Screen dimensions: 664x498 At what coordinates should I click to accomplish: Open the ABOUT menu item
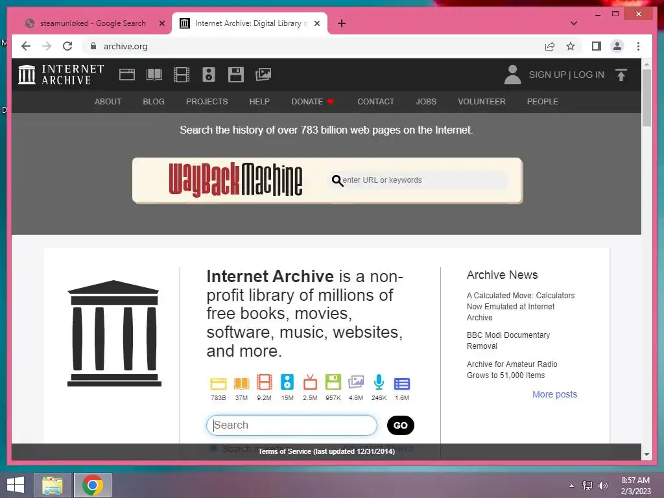coord(108,102)
